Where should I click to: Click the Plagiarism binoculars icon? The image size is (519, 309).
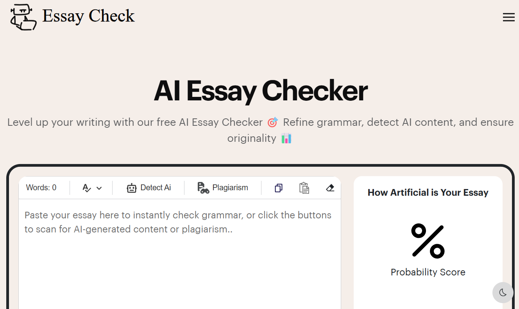[x=203, y=188]
